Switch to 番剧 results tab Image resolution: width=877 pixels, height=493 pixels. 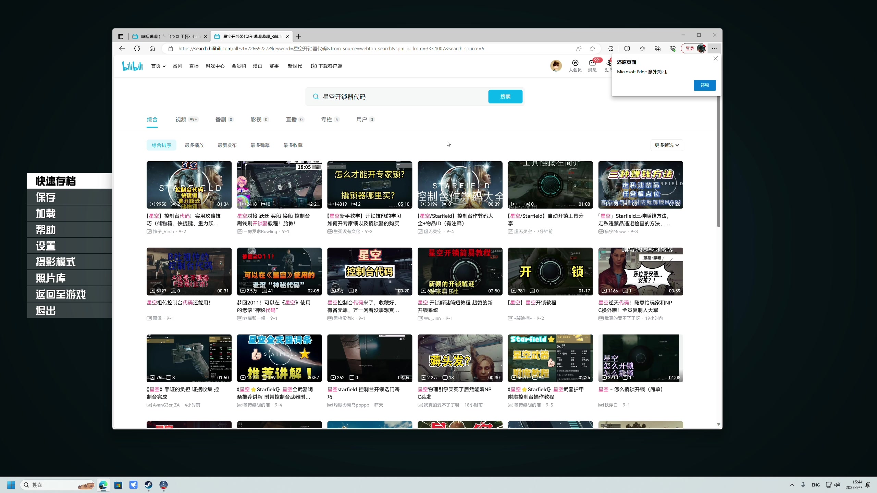224,119
